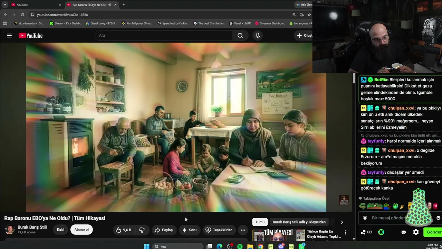Open the emoji picker in the chat box
The image size is (442, 249).
pos(438,218)
